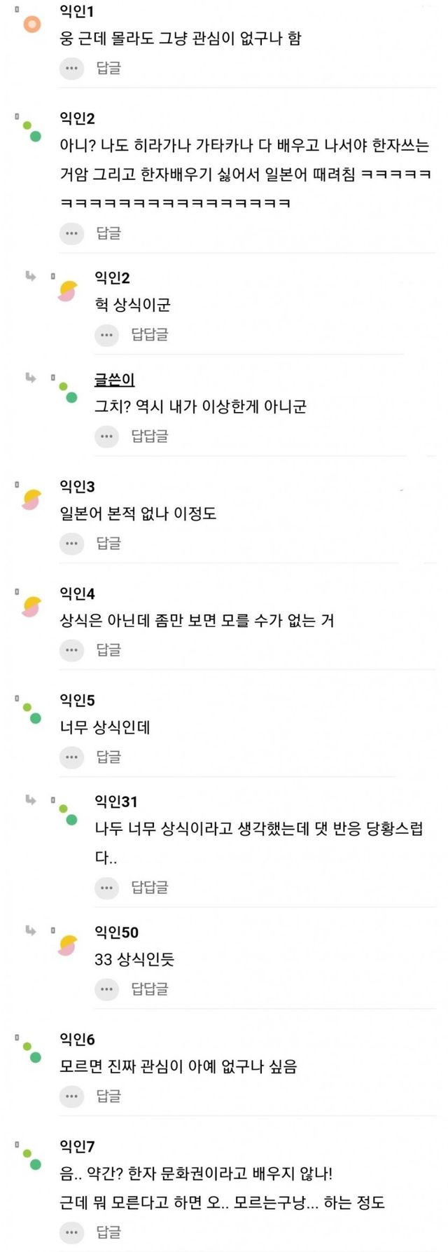Click 익인7's profile avatar
The width and height of the screenshot is (448, 1252).
(31, 1159)
